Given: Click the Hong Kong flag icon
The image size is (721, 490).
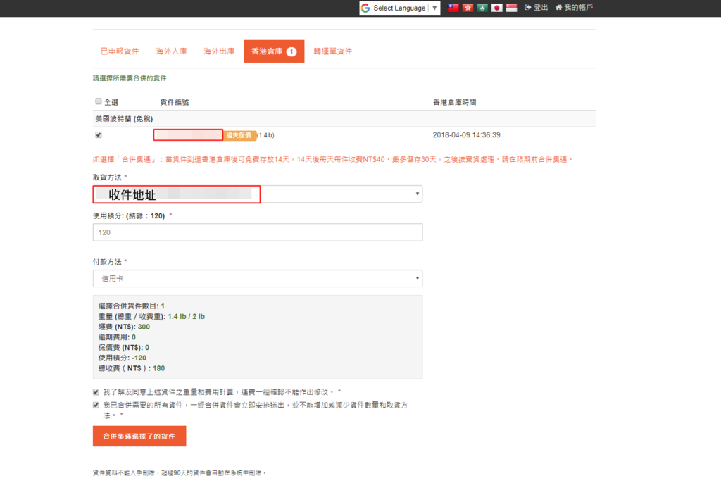Looking at the screenshot, I should click(468, 8).
